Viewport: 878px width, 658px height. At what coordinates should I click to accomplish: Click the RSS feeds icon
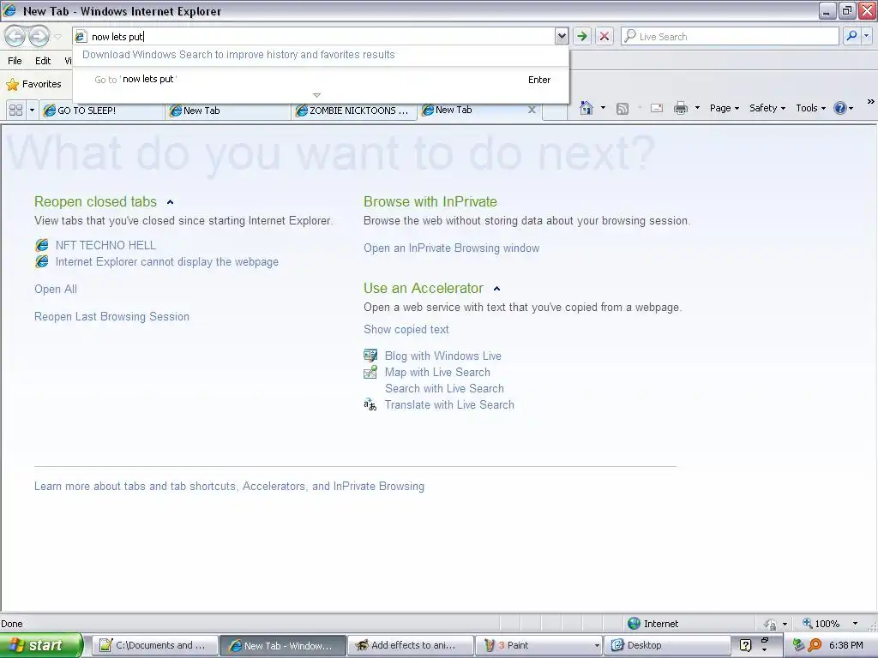[622, 109]
